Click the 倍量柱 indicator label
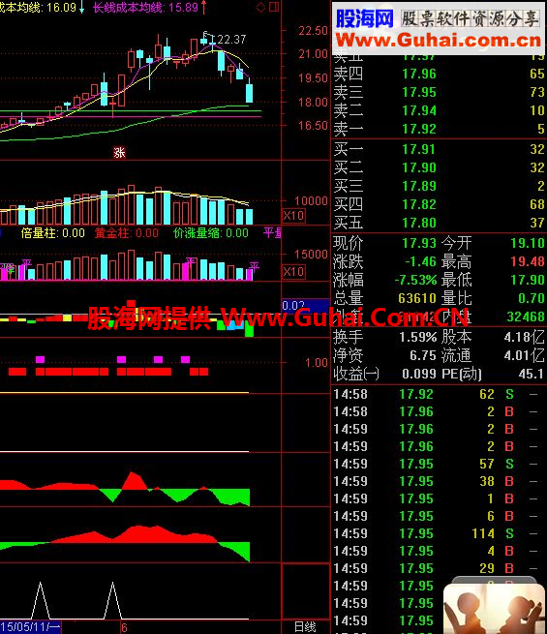Viewport: 547px width, 634px height. point(37,233)
